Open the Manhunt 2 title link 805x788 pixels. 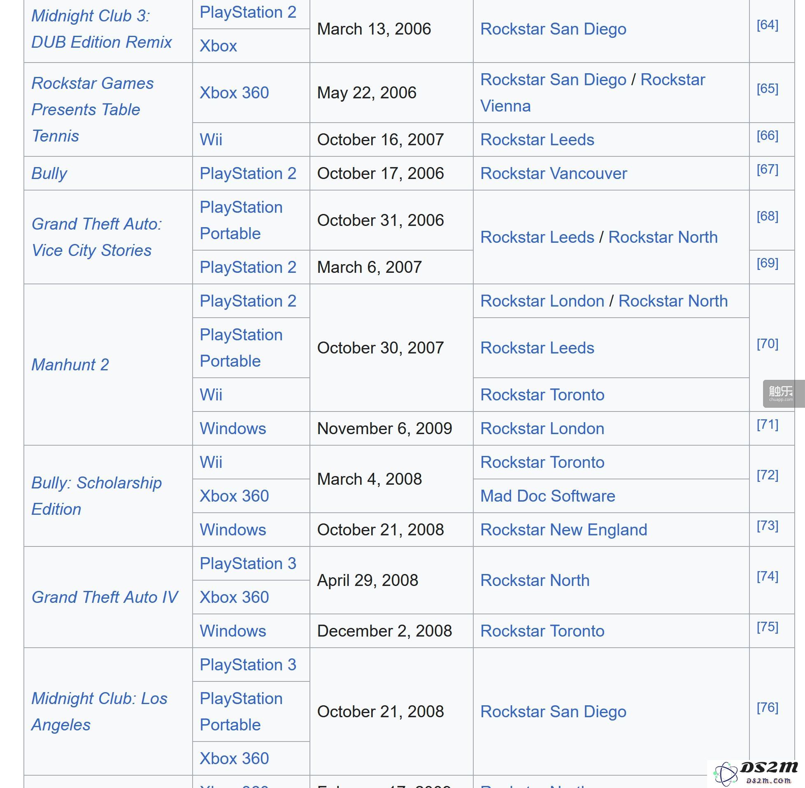[70, 365]
